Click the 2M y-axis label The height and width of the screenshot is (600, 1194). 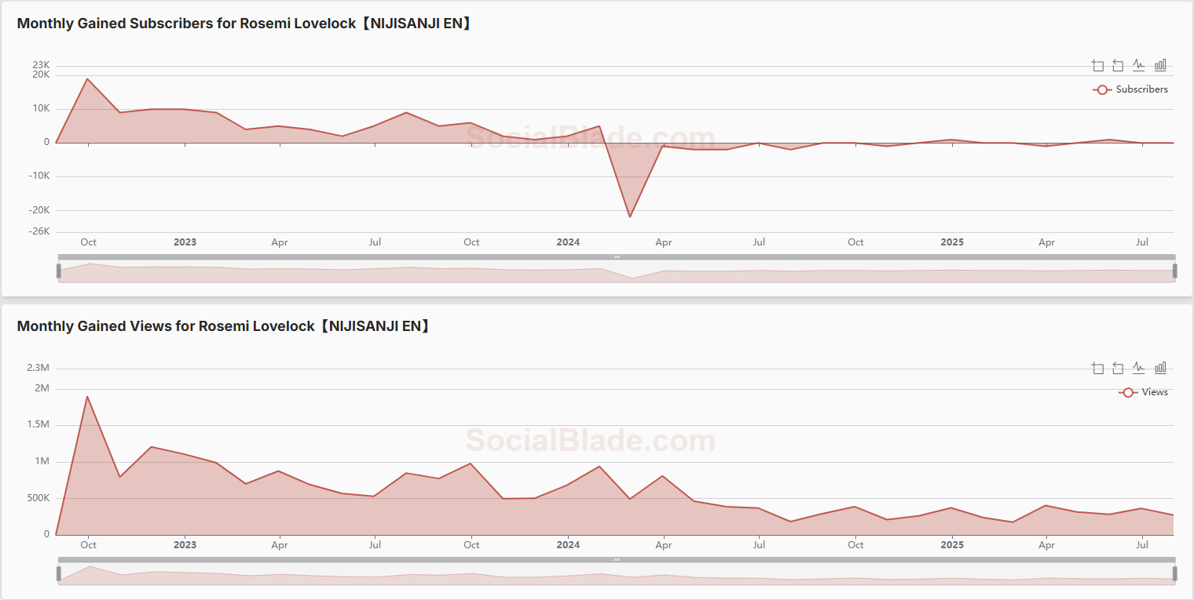42,388
